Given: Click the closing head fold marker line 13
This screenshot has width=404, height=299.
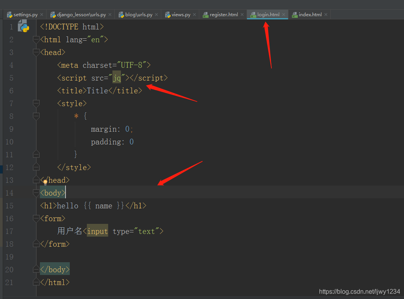Looking at the screenshot, I should [36, 180].
